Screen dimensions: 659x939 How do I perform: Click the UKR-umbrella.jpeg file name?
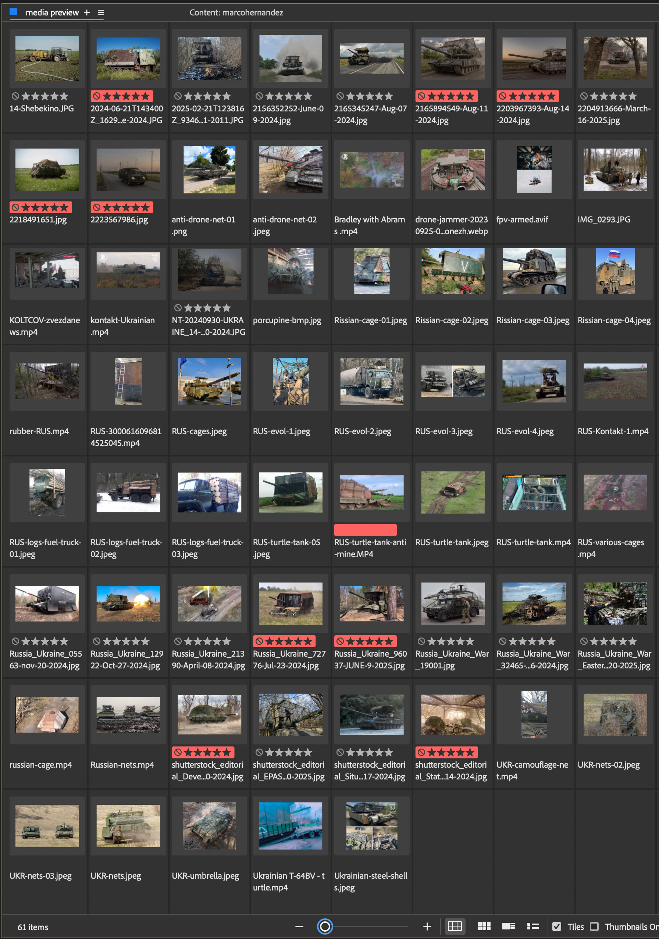click(205, 876)
